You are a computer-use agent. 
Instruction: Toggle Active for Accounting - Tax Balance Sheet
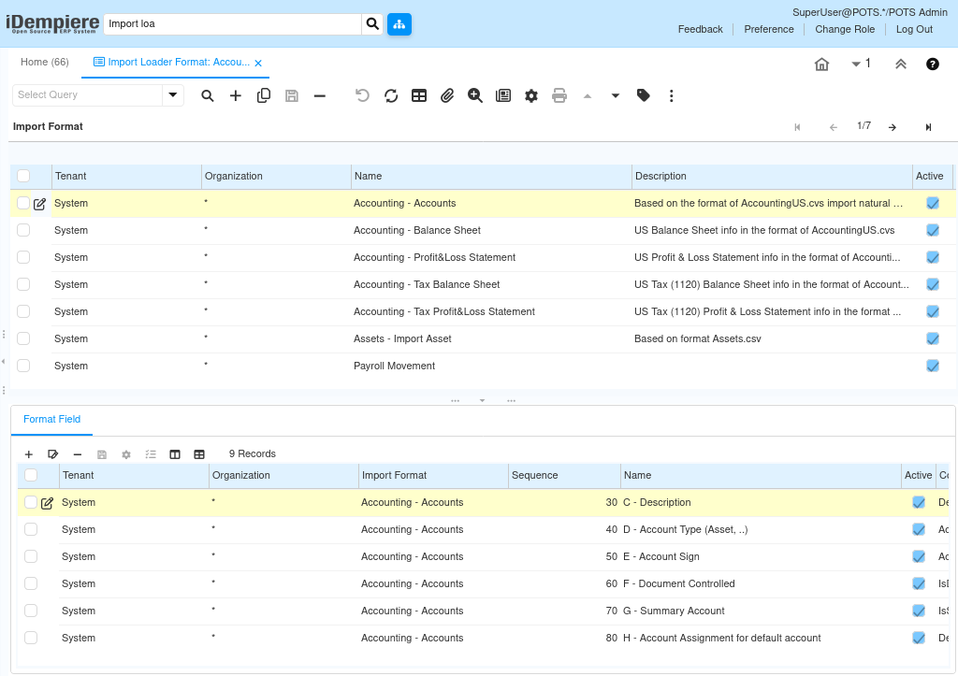(933, 284)
